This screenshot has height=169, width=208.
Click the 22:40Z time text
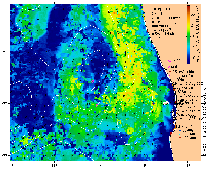click(x=158, y=14)
